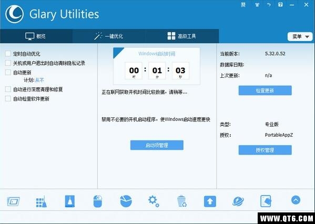Switch to the 概览 tab
Image resolution: width=315 pixels, height=224 pixels.
point(36,36)
